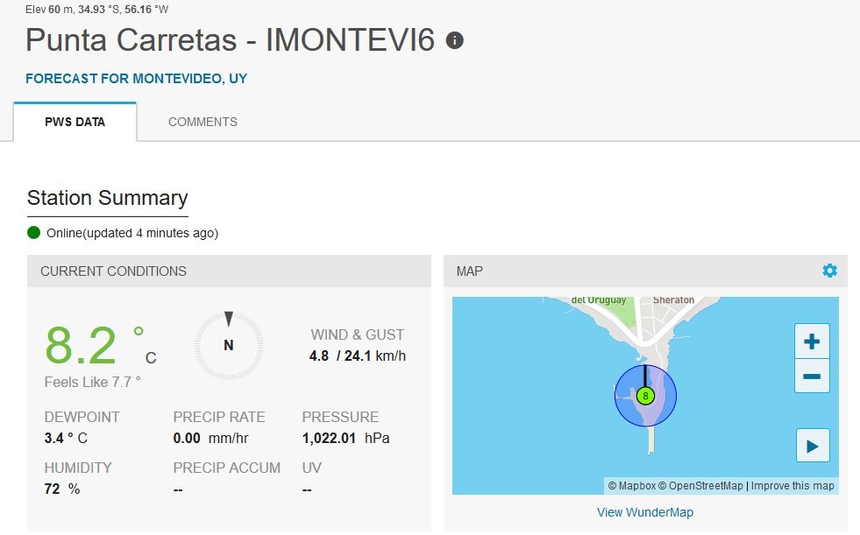Click the wind direction compass dial
This screenshot has height=535, width=860.
pos(228,345)
